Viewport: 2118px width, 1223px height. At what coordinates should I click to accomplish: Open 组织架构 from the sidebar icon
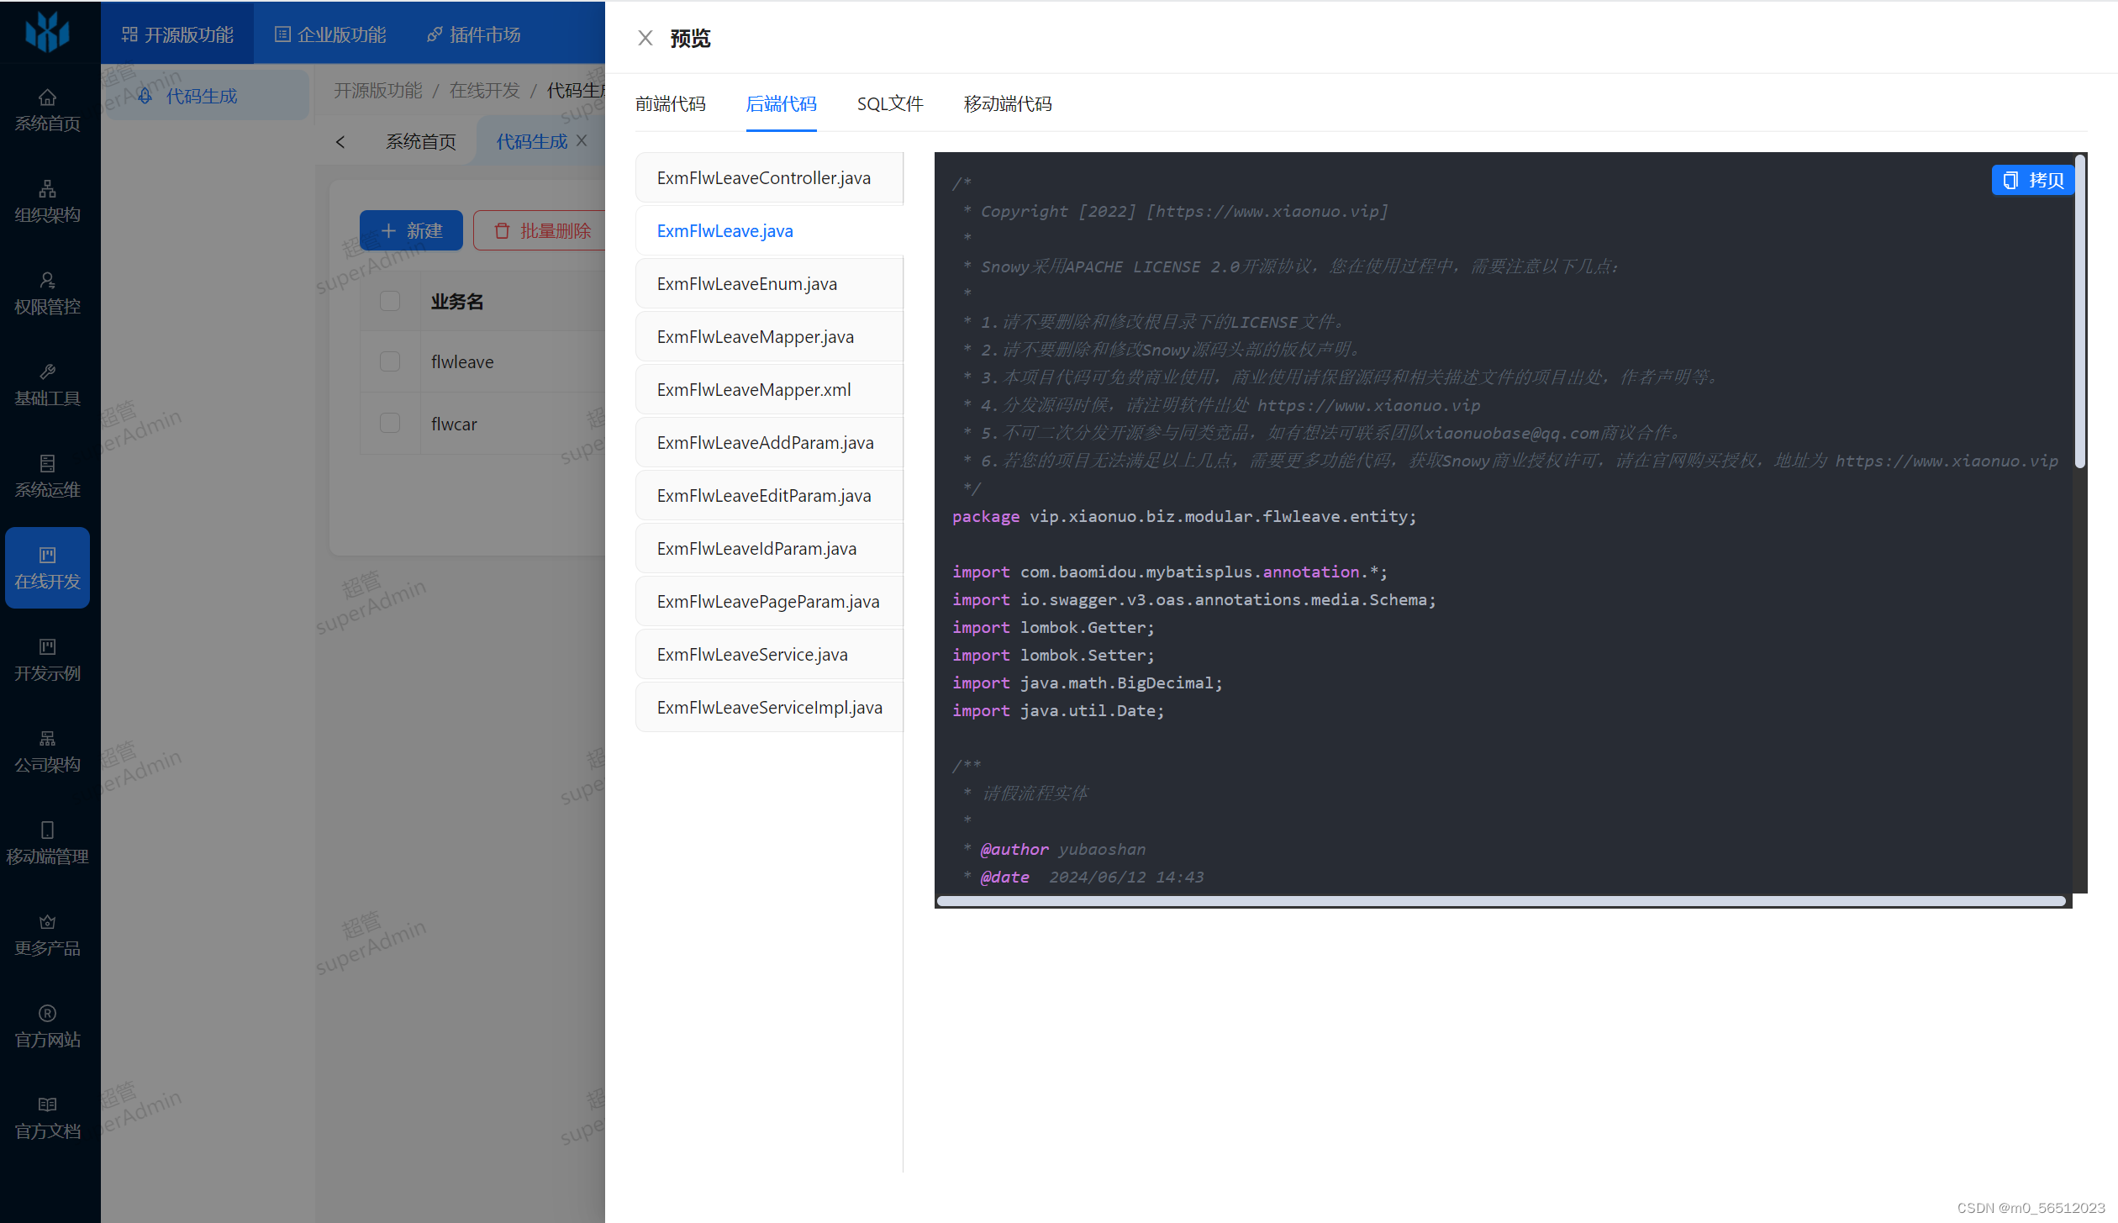(x=47, y=188)
